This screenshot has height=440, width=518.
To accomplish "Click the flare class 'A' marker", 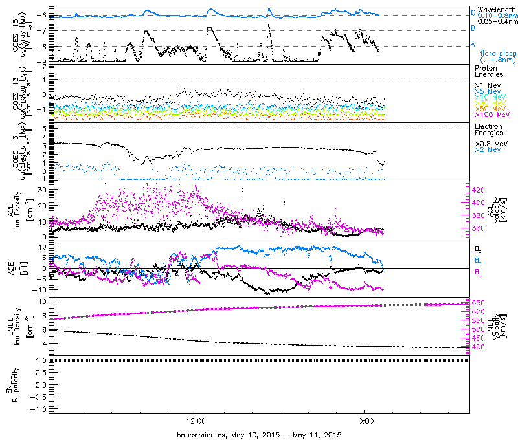I will pos(473,44).
